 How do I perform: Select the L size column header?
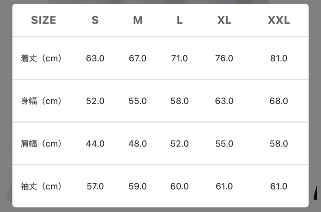coord(180,20)
